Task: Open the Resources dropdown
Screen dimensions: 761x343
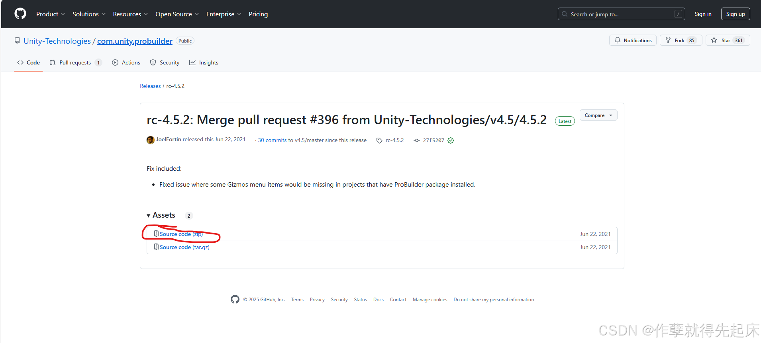Action: click(x=130, y=14)
